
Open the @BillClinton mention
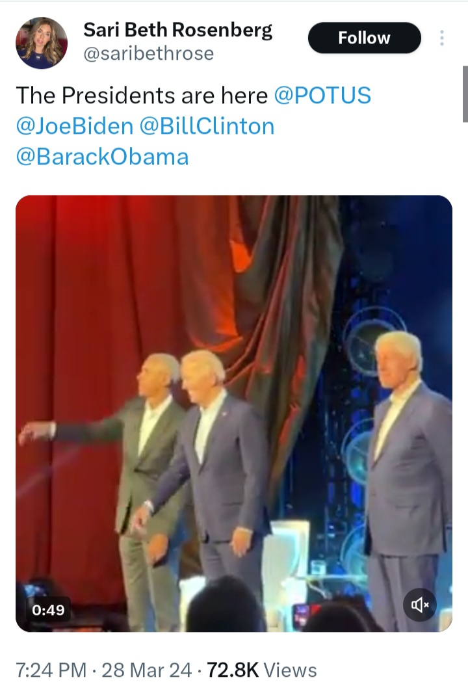point(207,125)
